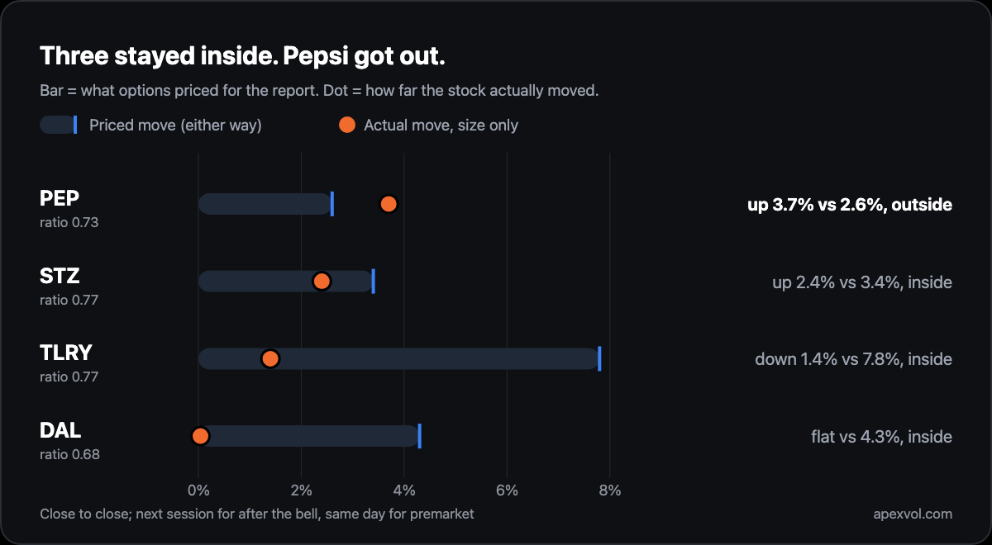Select the PEP ticker label

(60, 198)
